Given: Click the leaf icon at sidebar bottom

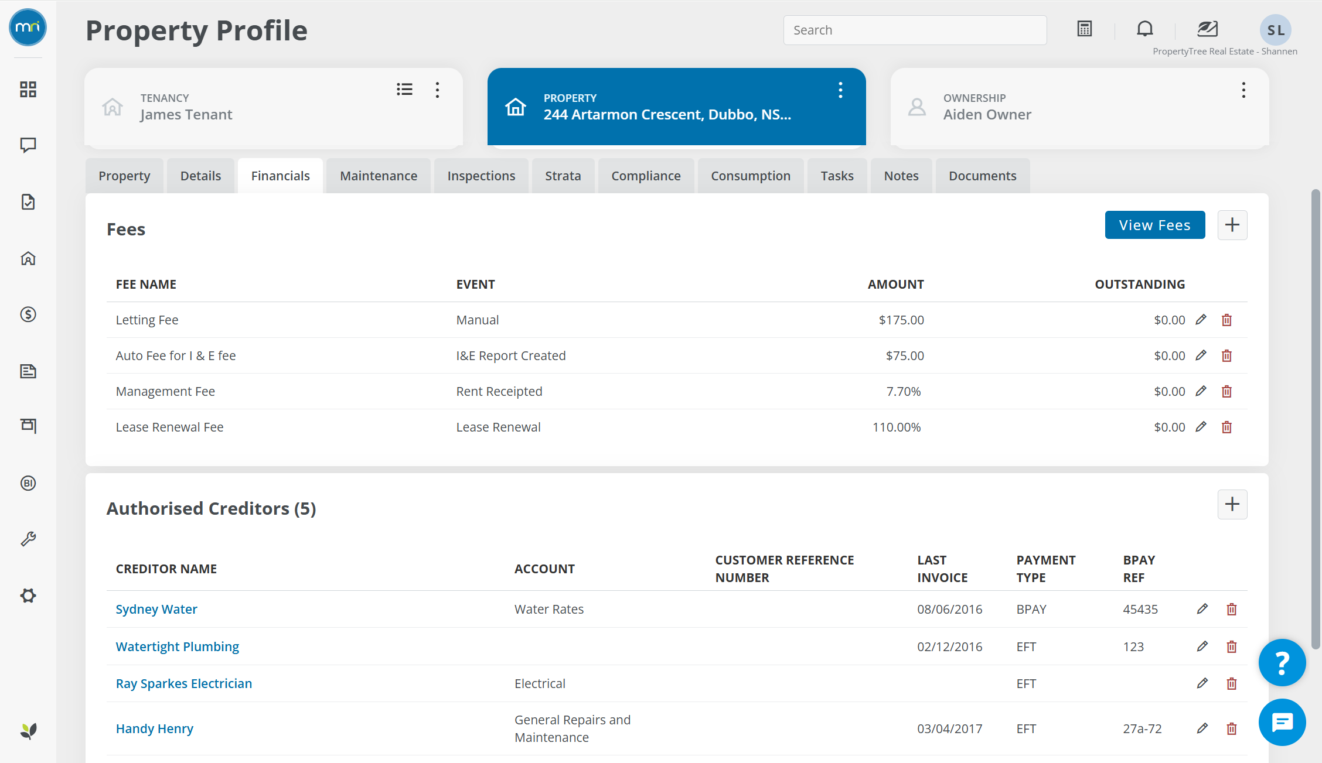Looking at the screenshot, I should pos(28,731).
